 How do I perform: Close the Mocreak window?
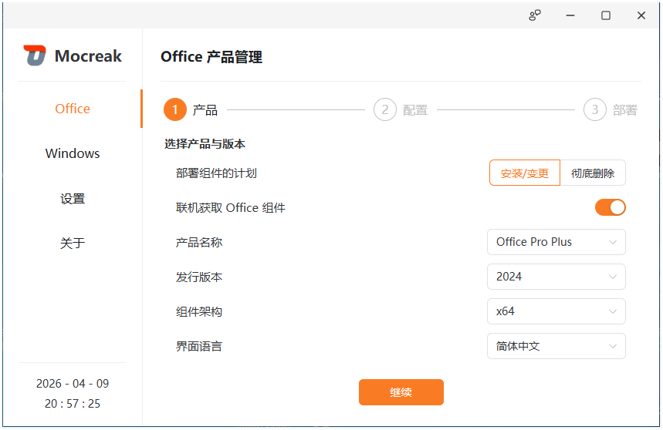click(x=641, y=15)
